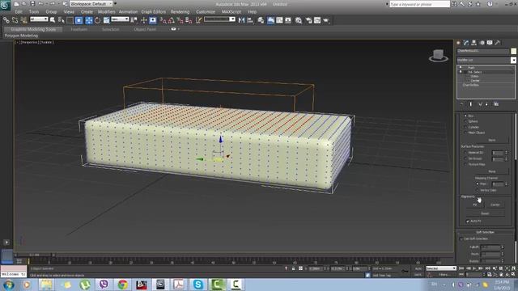Image resolution: width=518 pixels, height=291 pixels.
Task: Toggle the Auto Fit checkbox
Action: (468, 221)
